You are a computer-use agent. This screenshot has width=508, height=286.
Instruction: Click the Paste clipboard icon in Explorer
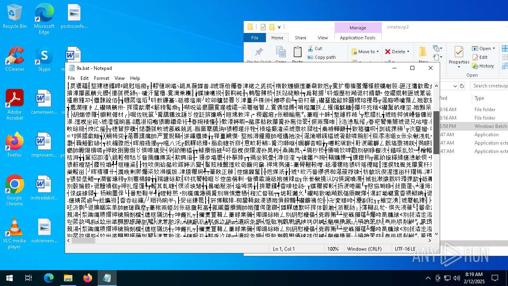(298, 52)
